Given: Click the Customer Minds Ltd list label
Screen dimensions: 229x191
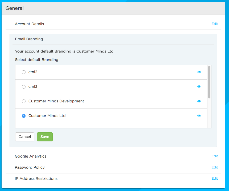Looking at the screenshot, I should coord(47,116).
